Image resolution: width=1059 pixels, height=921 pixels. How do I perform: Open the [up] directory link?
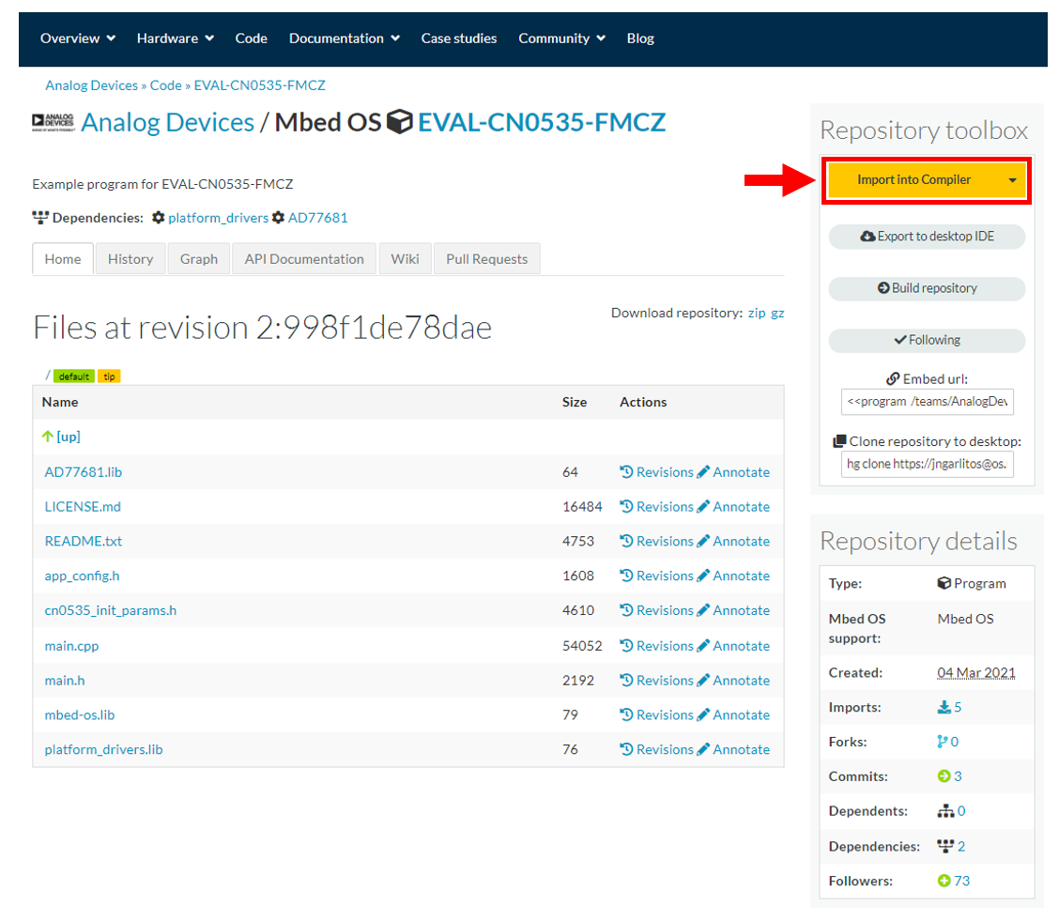tap(69, 437)
